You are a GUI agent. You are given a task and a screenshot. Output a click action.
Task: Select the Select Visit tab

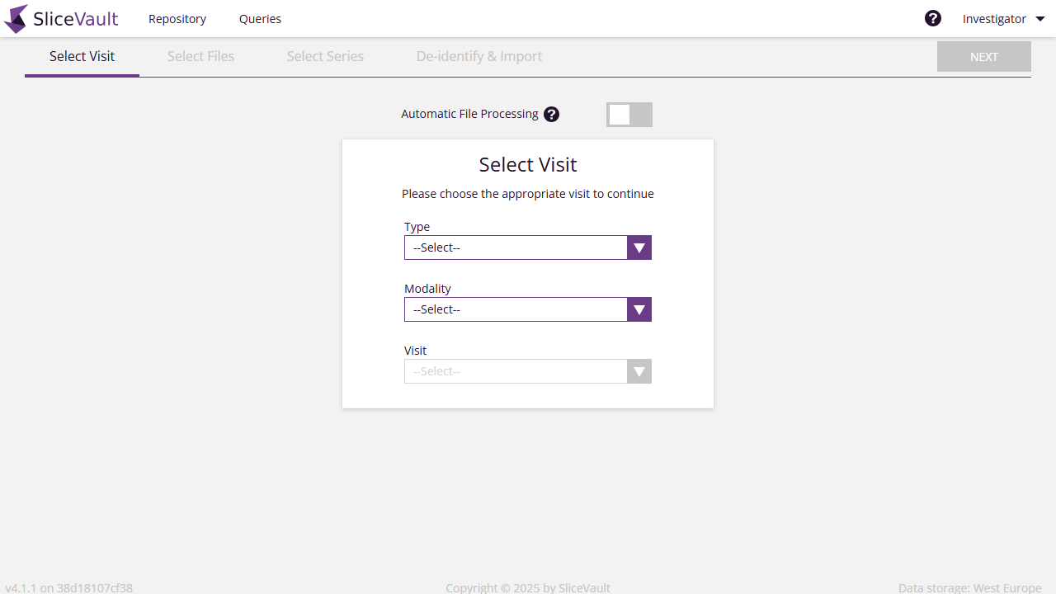pyautogui.click(x=82, y=55)
